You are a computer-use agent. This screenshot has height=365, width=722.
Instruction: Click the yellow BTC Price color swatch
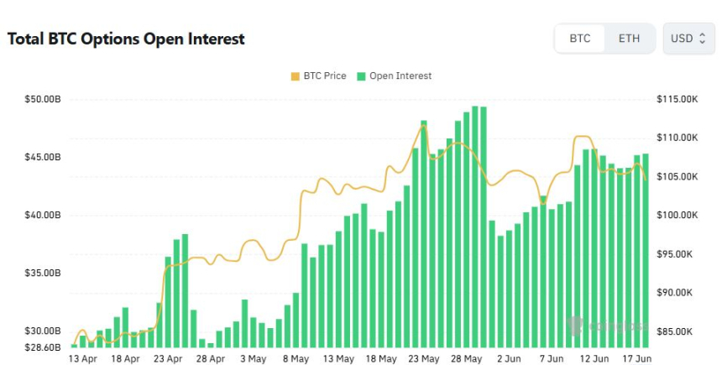click(x=296, y=76)
